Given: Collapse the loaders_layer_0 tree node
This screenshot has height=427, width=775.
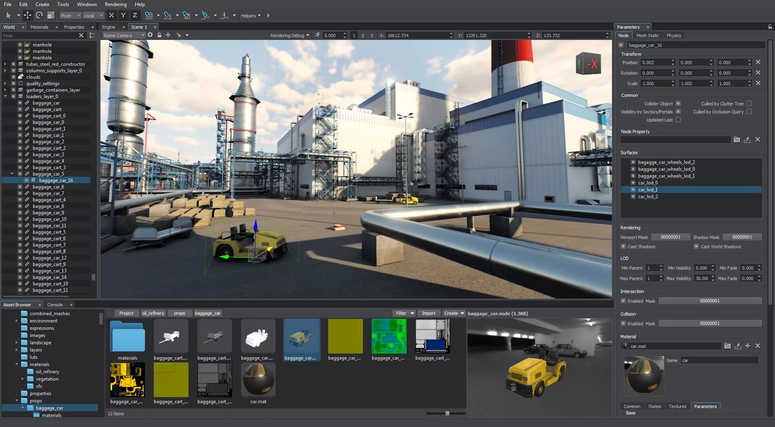Looking at the screenshot, I should pyautogui.click(x=6, y=96).
